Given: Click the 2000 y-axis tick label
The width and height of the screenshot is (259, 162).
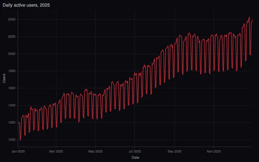Looking at the screenshot, I should (x=12, y=54).
